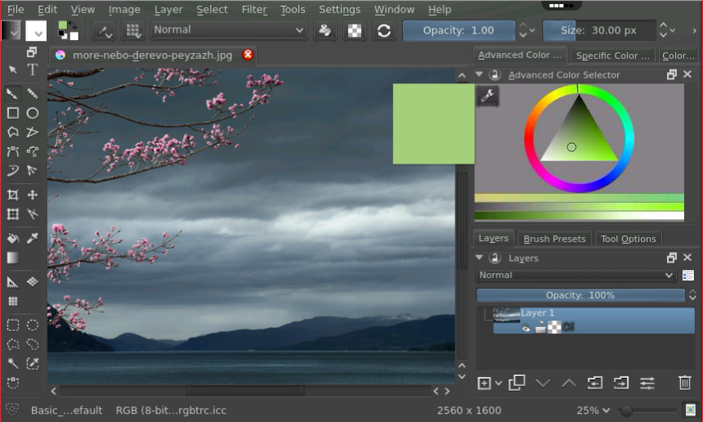Open the zoom 25% dropdown
The width and height of the screenshot is (703, 422).
click(593, 410)
